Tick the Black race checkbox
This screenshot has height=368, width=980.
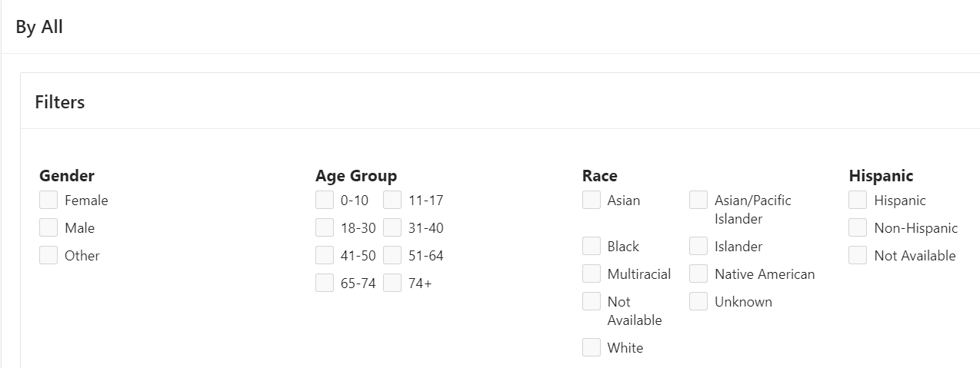[592, 247]
